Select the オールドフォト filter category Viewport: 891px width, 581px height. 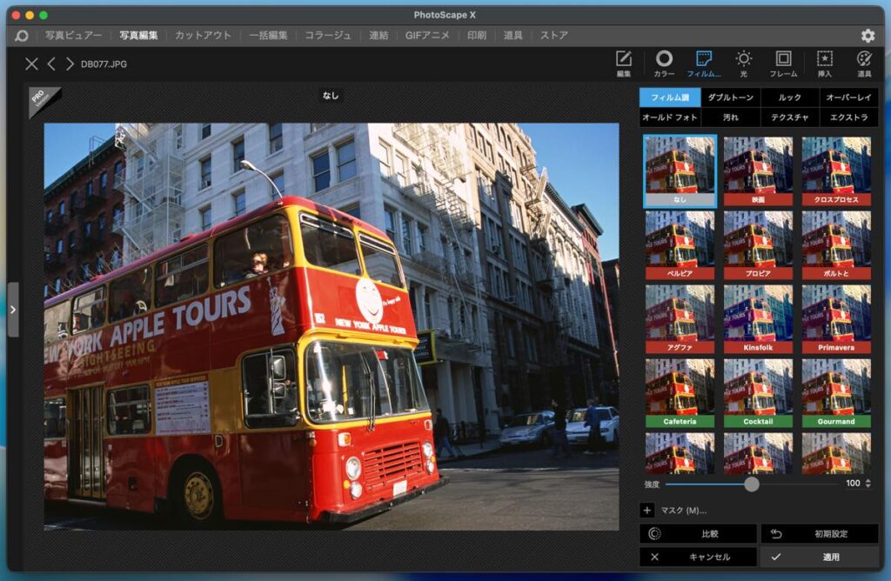click(x=669, y=117)
